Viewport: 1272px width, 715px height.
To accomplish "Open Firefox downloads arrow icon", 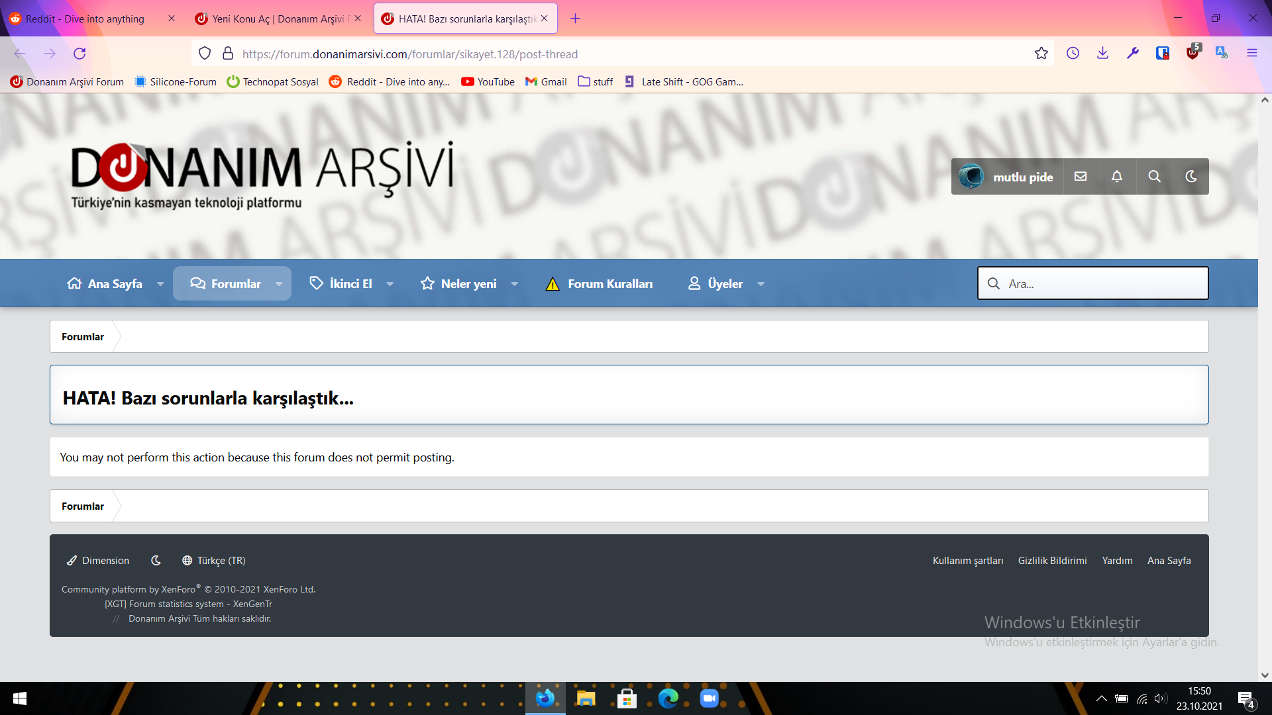I will (x=1102, y=54).
